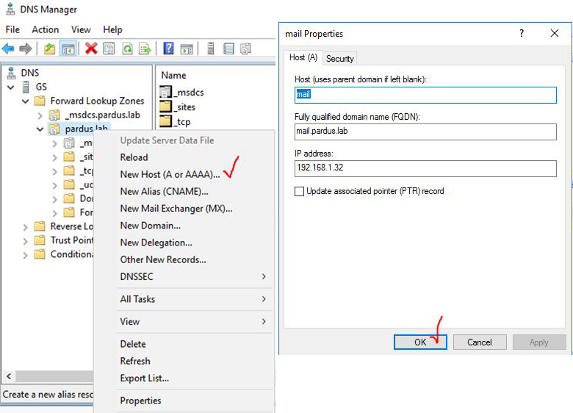
Task: Open the All Tasks submenu arrow
Action: point(264,299)
